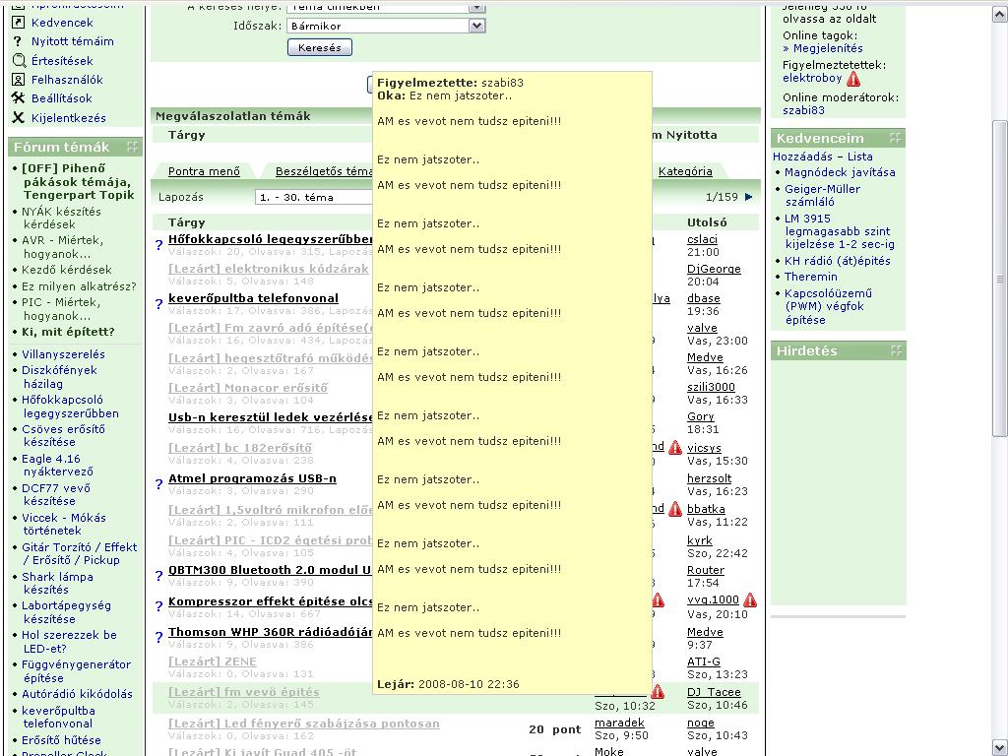Open topic Hőfokkapcsoló legegyszerűbben in list

point(271,239)
